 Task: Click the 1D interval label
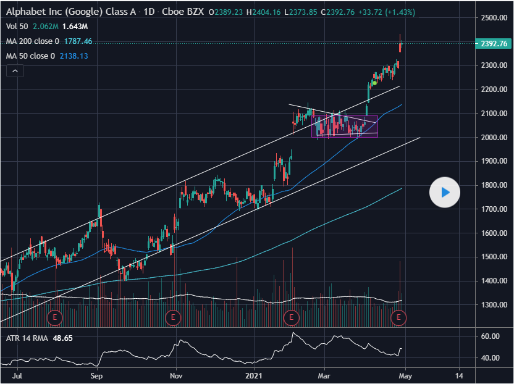[149, 12]
